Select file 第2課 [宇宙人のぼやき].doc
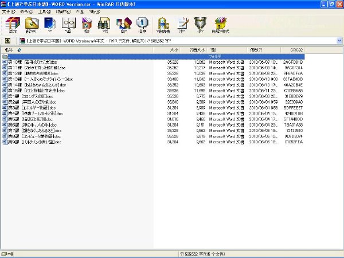This screenshot has height=258, width=344. (153, 102)
